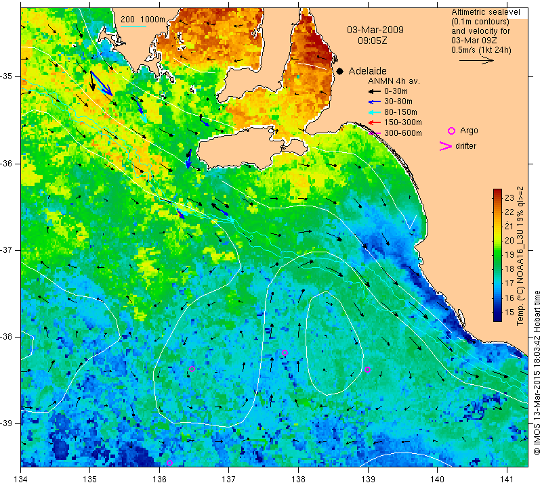542x487 pixels.
Task: Click the red 150-300m legend arrow
Action: pos(375,122)
